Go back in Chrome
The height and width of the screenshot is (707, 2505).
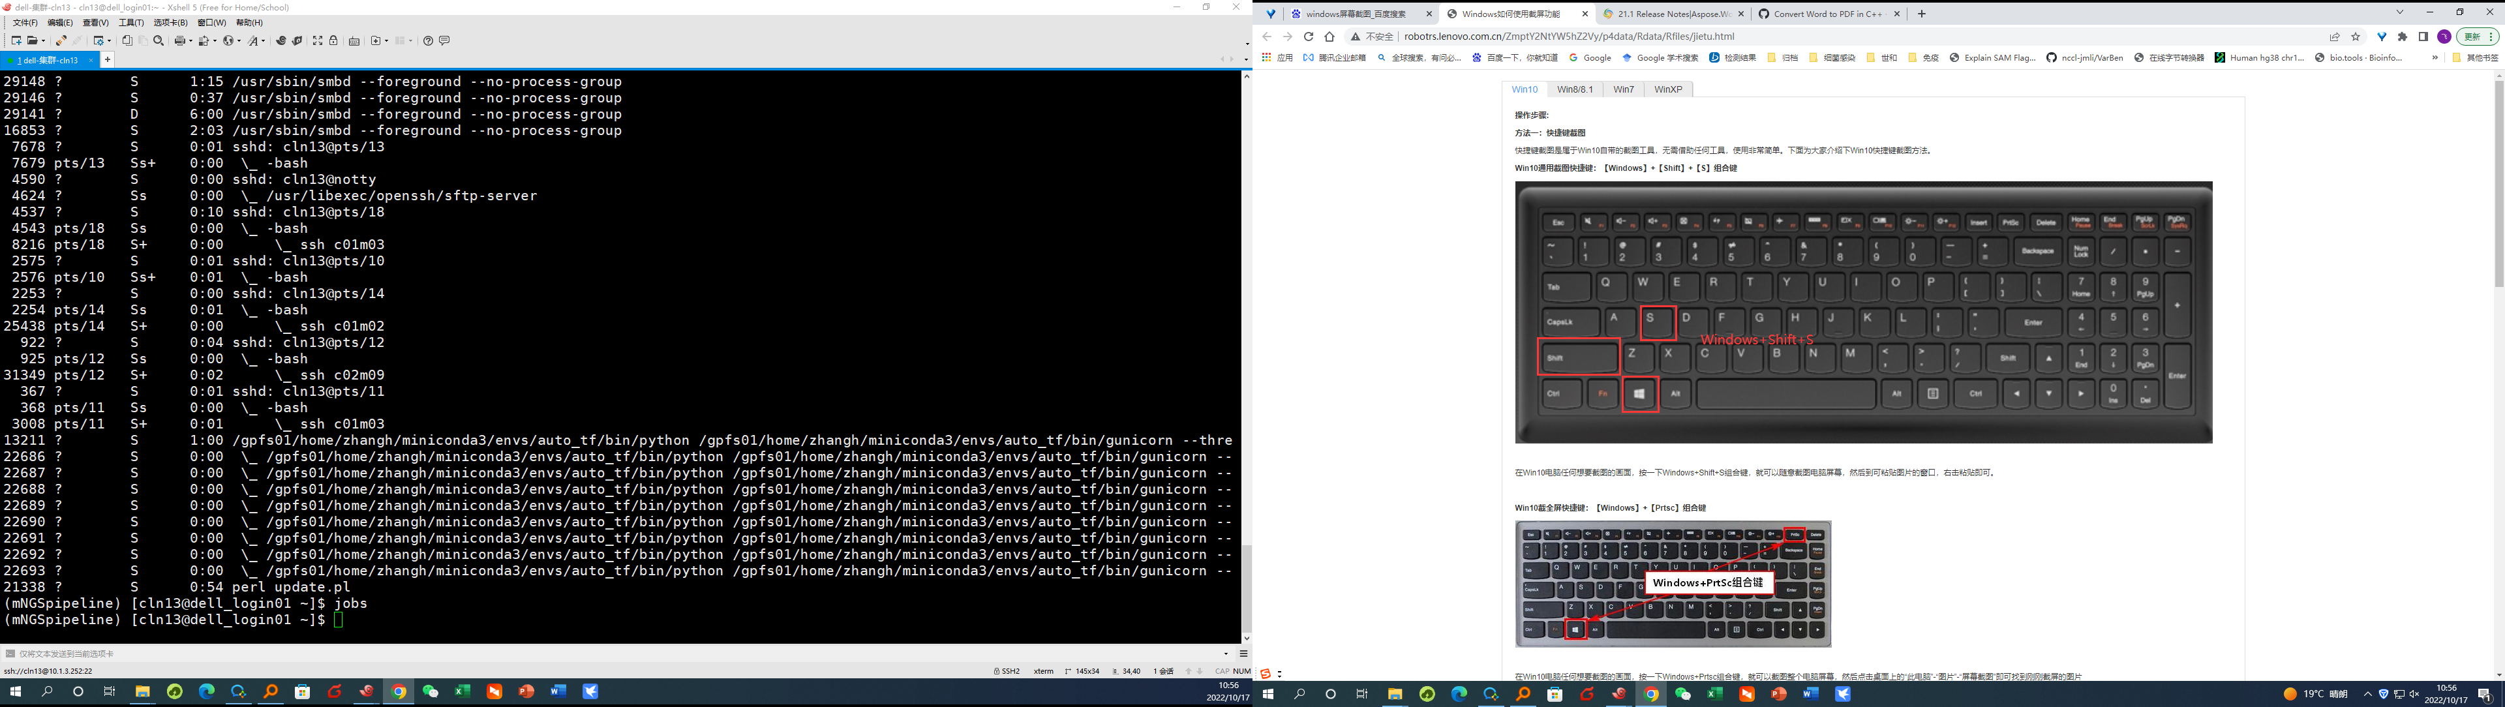[1266, 37]
